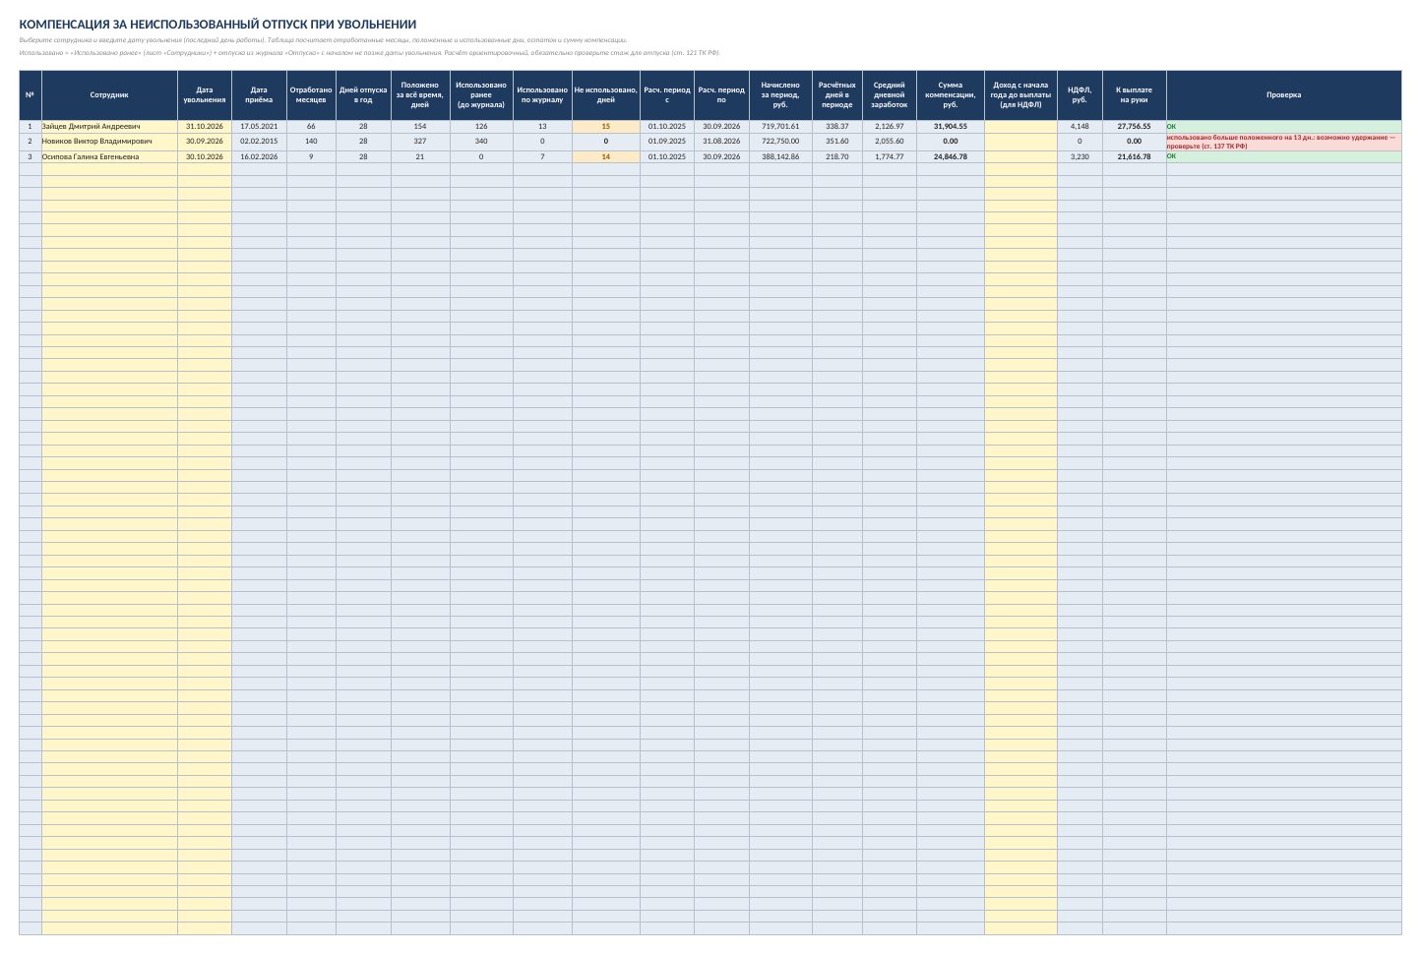
Task: Select tax value '4,148'
Action: click(x=1080, y=126)
